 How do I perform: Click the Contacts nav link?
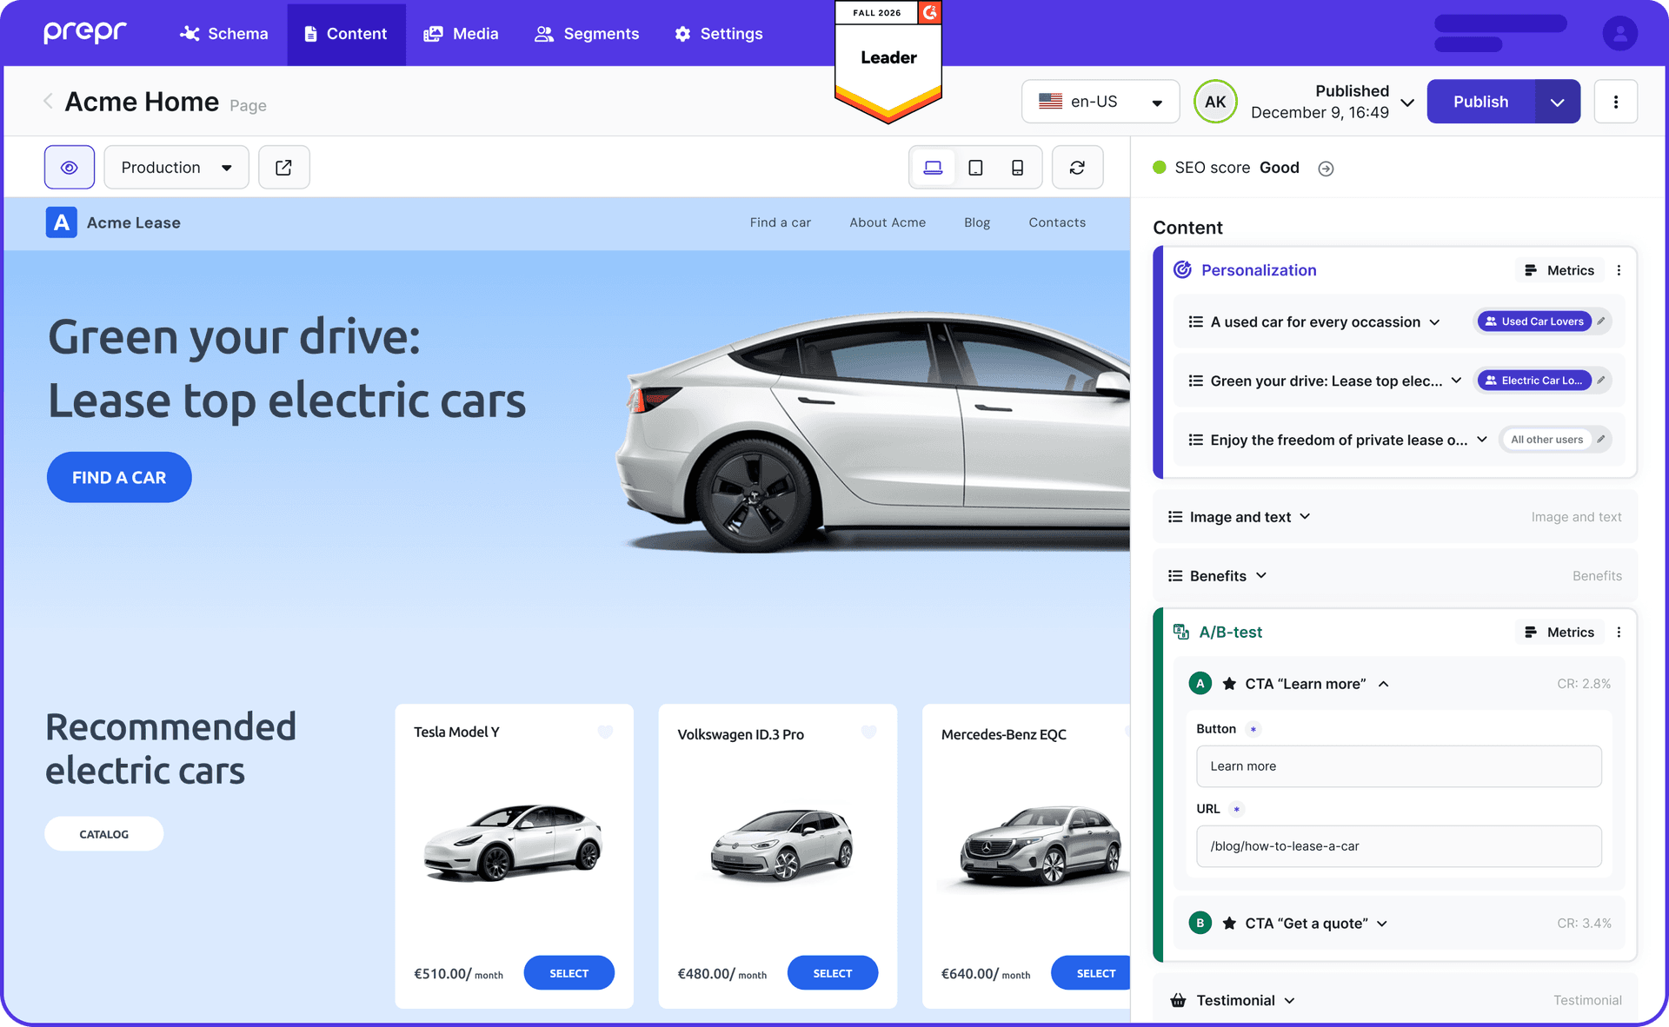click(x=1057, y=222)
